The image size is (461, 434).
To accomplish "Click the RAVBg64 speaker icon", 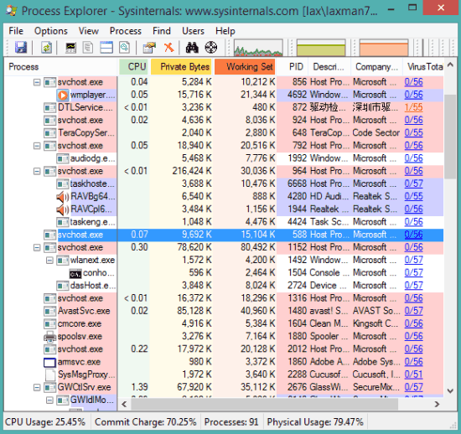I will 62,196.
